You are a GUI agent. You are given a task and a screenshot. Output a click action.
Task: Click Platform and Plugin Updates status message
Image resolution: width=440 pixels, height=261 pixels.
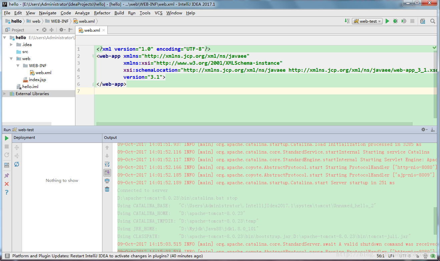click(107, 256)
